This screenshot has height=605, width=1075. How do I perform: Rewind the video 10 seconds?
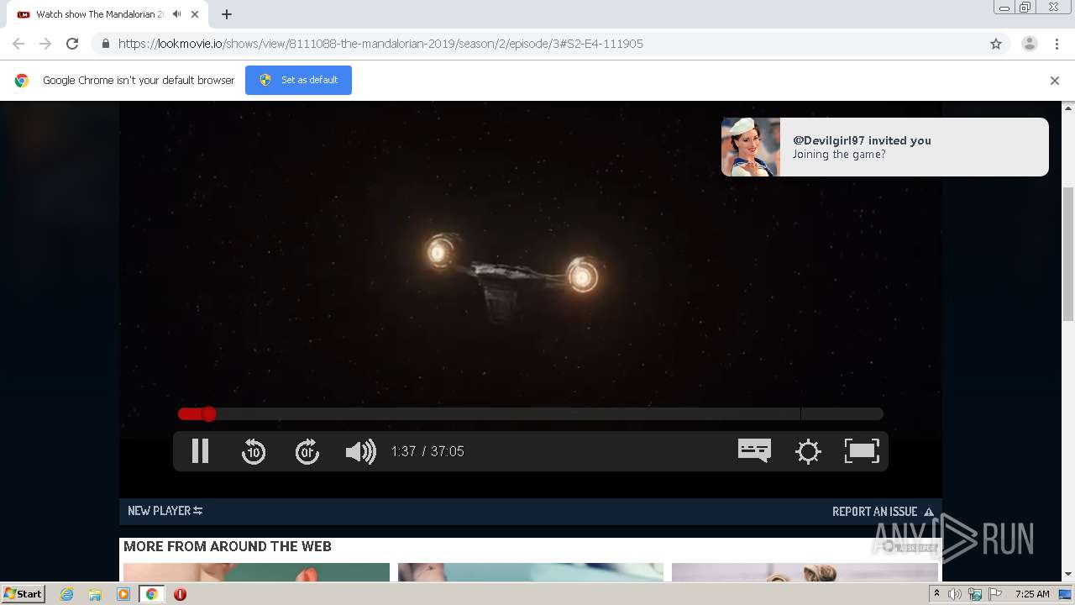click(254, 451)
